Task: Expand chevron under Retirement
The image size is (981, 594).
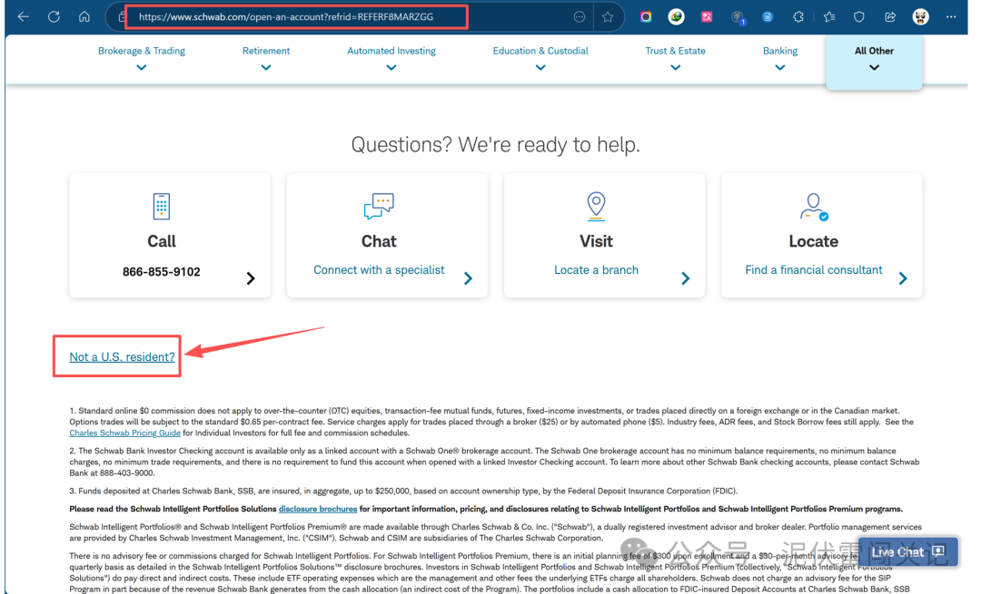Action: (266, 67)
